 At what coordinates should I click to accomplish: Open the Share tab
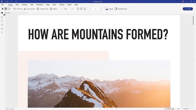click(70, 5)
